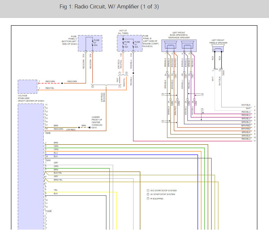Click the treble speaker coil symbol
The width and height of the screenshot is (269, 236).
click(218, 48)
